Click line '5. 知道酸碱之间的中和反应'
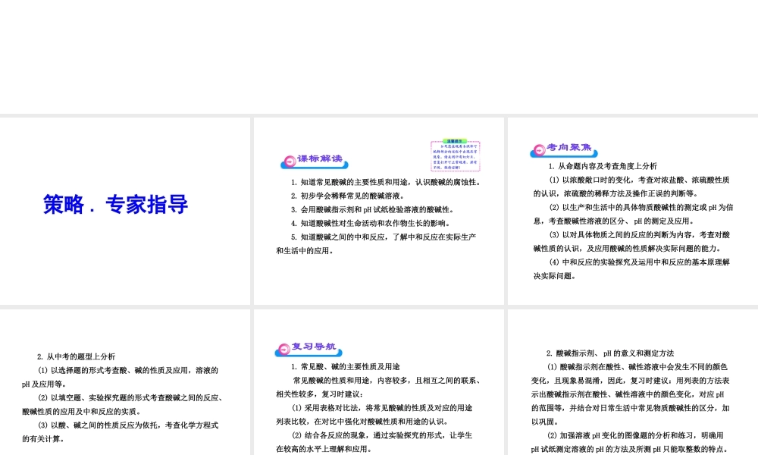 click(384, 237)
